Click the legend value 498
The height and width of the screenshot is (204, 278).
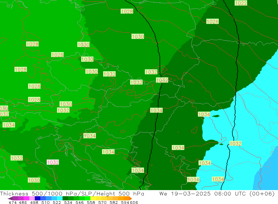34,202
